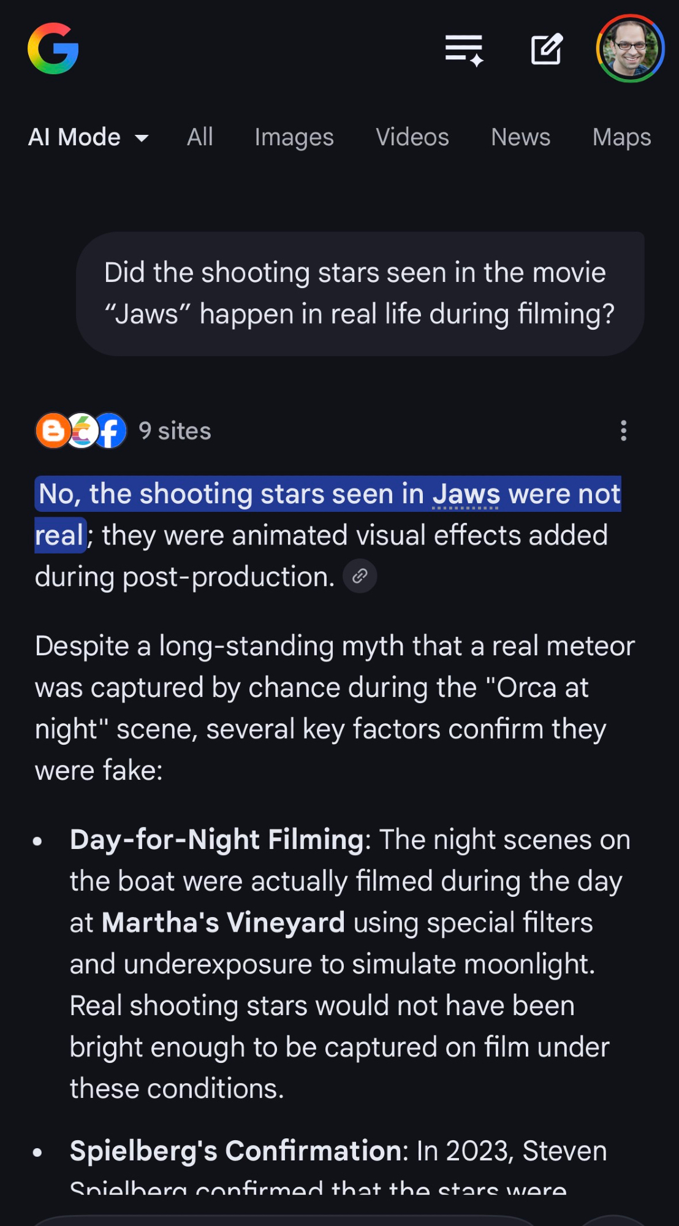Tap the AI Mode label

(x=74, y=137)
